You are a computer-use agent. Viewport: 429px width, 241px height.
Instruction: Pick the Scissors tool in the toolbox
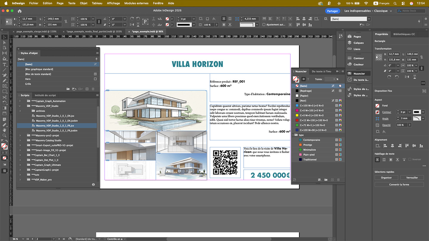(4, 97)
